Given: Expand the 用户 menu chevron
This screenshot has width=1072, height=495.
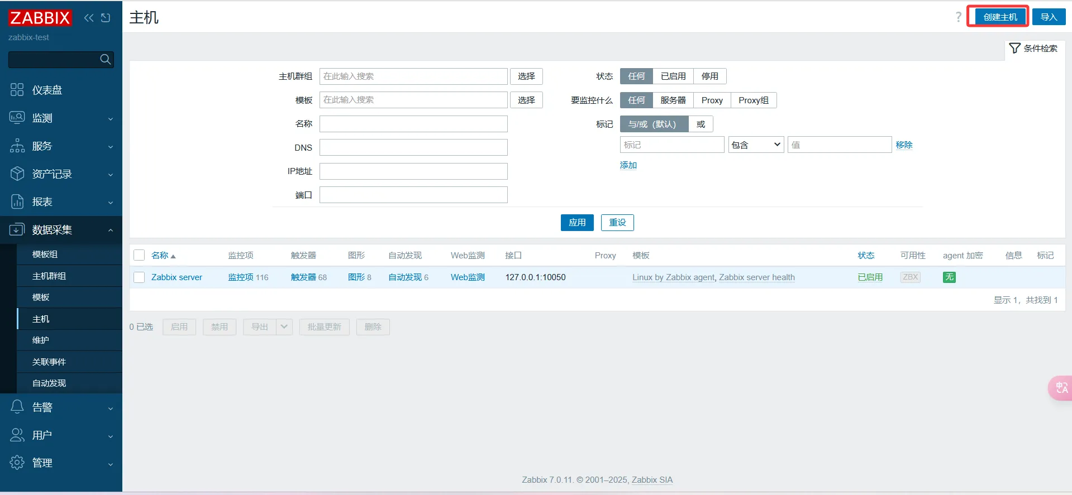Looking at the screenshot, I should pyautogui.click(x=111, y=435).
